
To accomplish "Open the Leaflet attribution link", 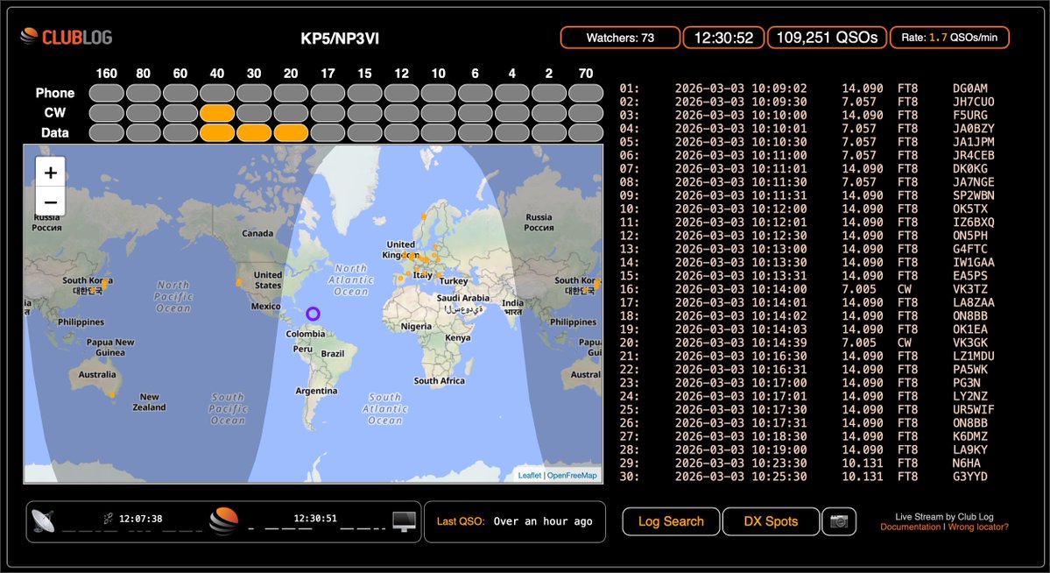I will (529, 475).
